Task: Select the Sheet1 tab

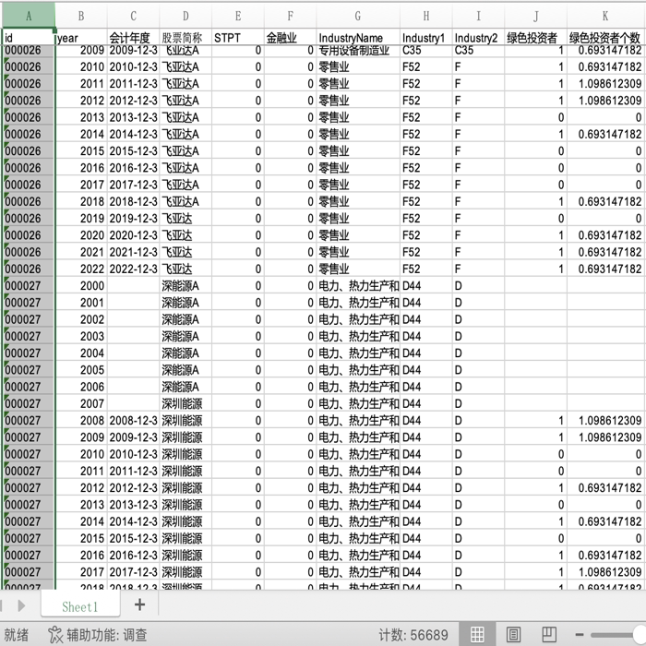Action: 80,606
